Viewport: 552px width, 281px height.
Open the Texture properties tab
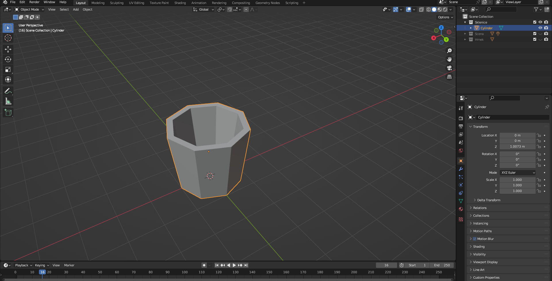coord(461,219)
